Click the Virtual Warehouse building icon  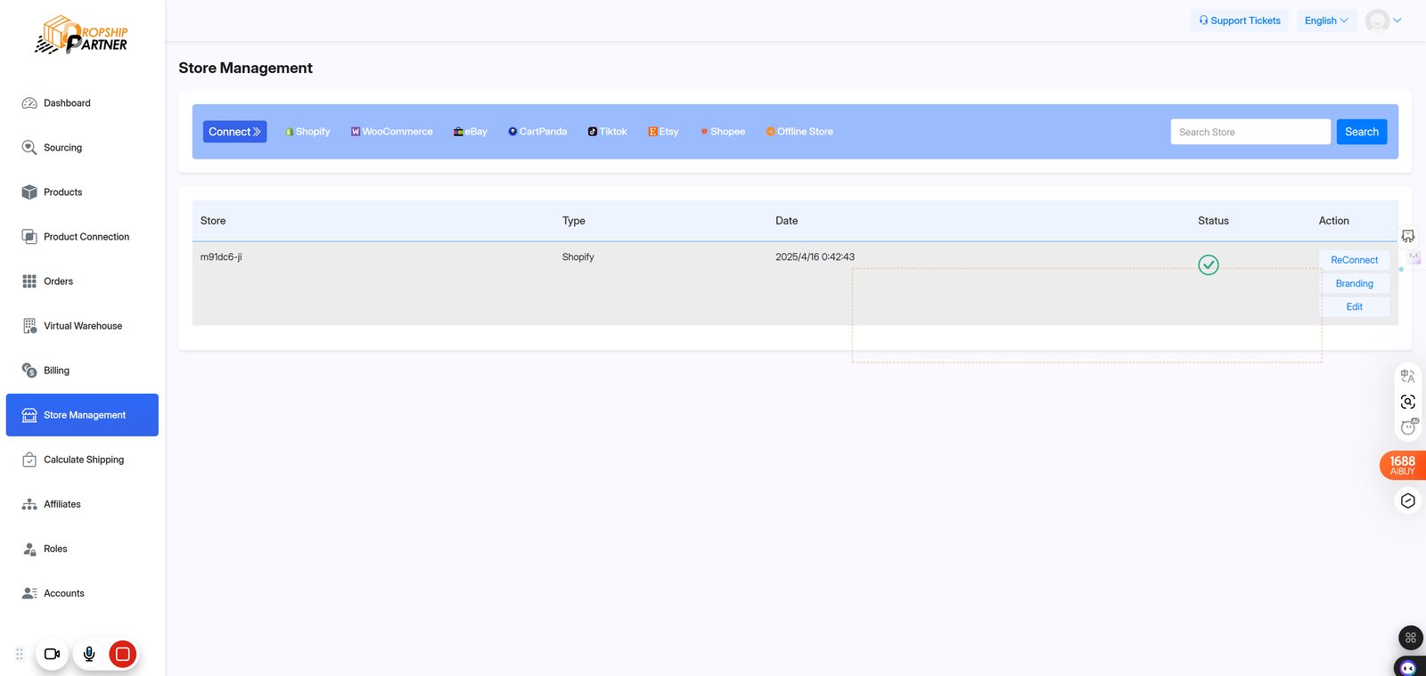click(29, 326)
